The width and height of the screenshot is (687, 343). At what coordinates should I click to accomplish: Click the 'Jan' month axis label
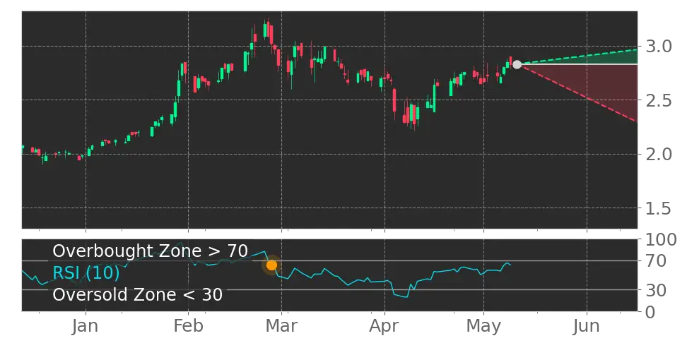click(x=86, y=326)
